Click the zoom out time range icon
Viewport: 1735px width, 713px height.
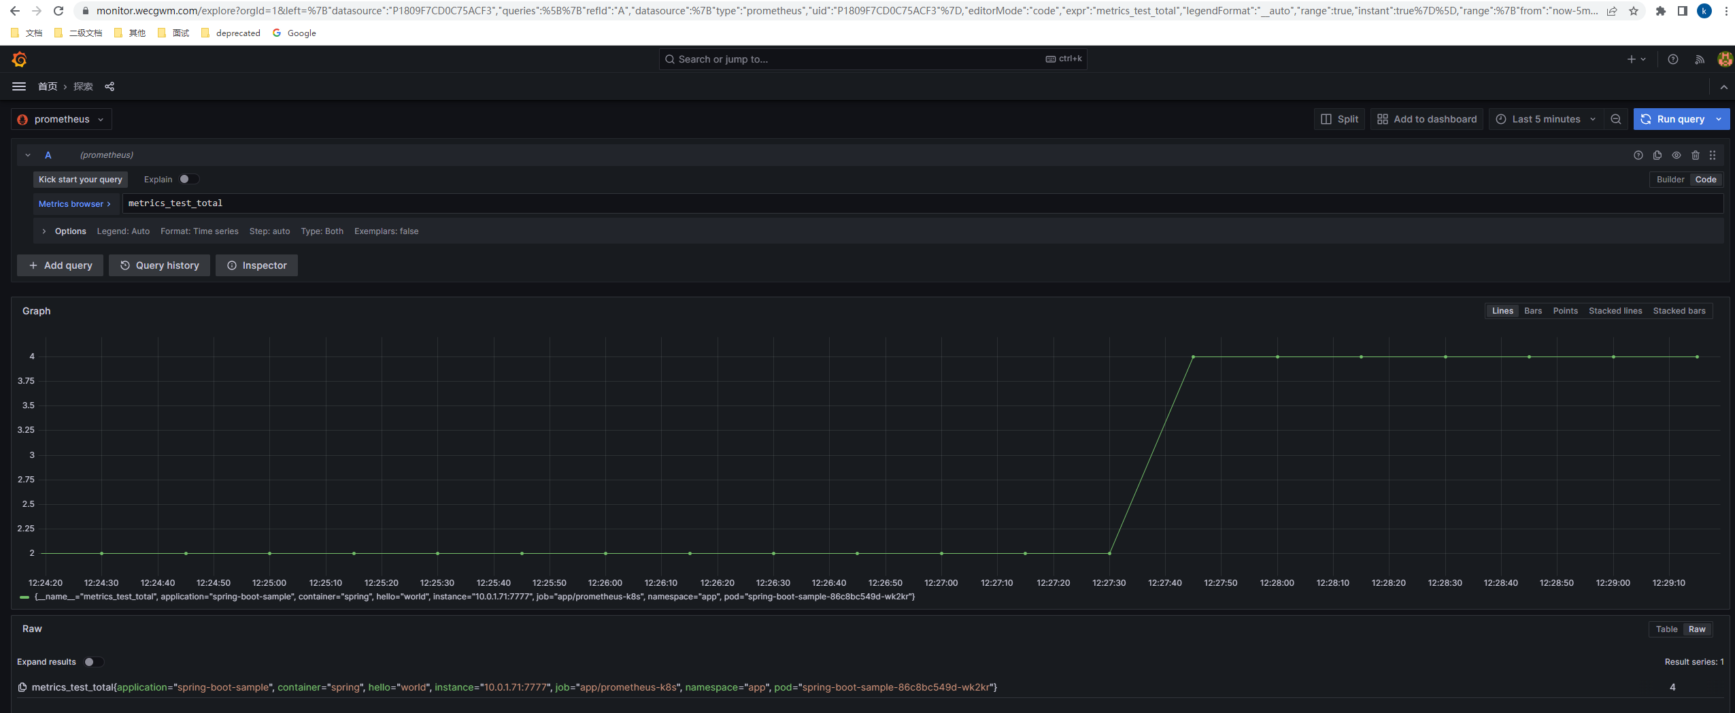pyautogui.click(x=1615, y=119)
